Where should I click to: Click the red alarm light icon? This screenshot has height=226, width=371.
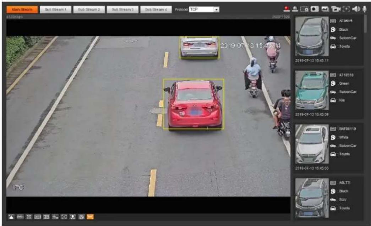[x=287, y=9]
